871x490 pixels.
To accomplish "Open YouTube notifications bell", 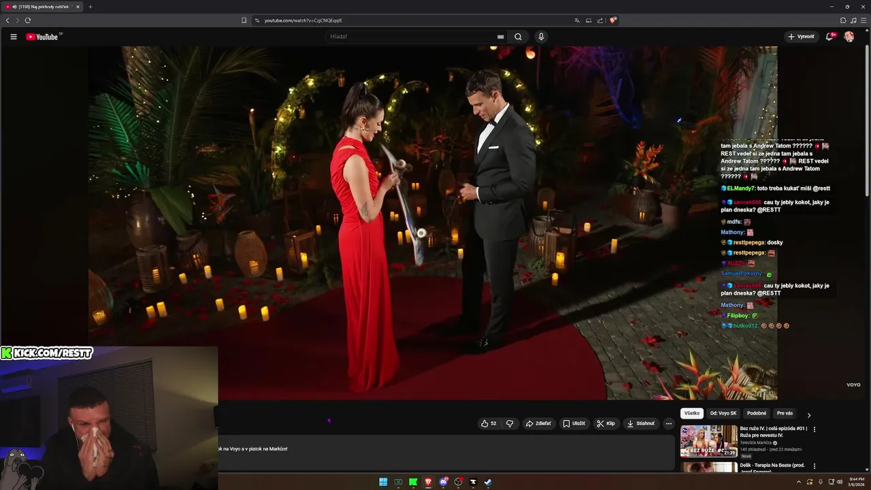I will pos(829,37).
